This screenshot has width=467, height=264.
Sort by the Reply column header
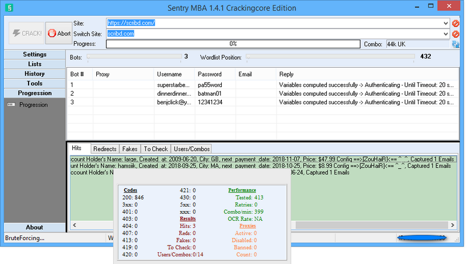368,75
